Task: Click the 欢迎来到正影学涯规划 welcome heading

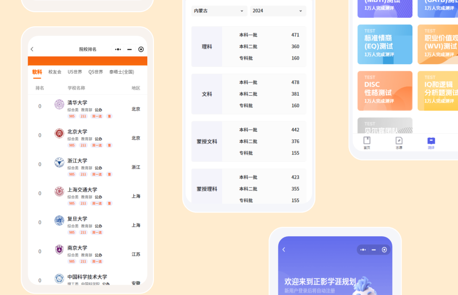Action: click(x=320, y=281)
